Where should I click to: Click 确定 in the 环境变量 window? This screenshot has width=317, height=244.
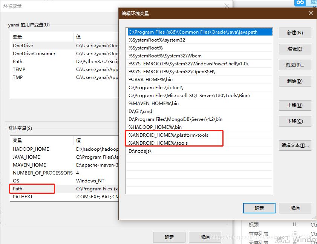click(x=169, y=237)
